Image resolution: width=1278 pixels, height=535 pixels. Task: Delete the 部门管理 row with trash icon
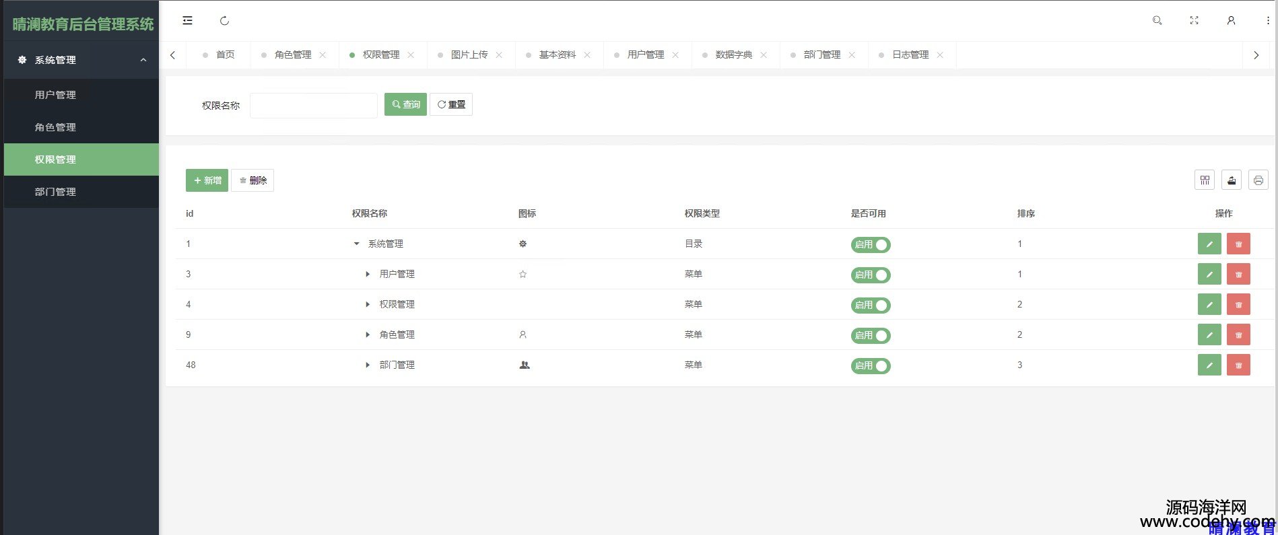pos(1238,365)
